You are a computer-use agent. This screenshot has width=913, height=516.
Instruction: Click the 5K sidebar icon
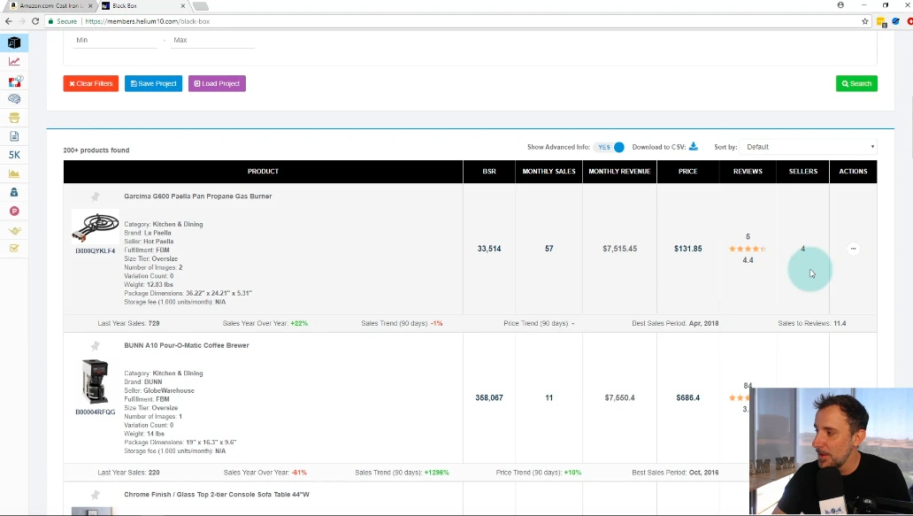14,155
